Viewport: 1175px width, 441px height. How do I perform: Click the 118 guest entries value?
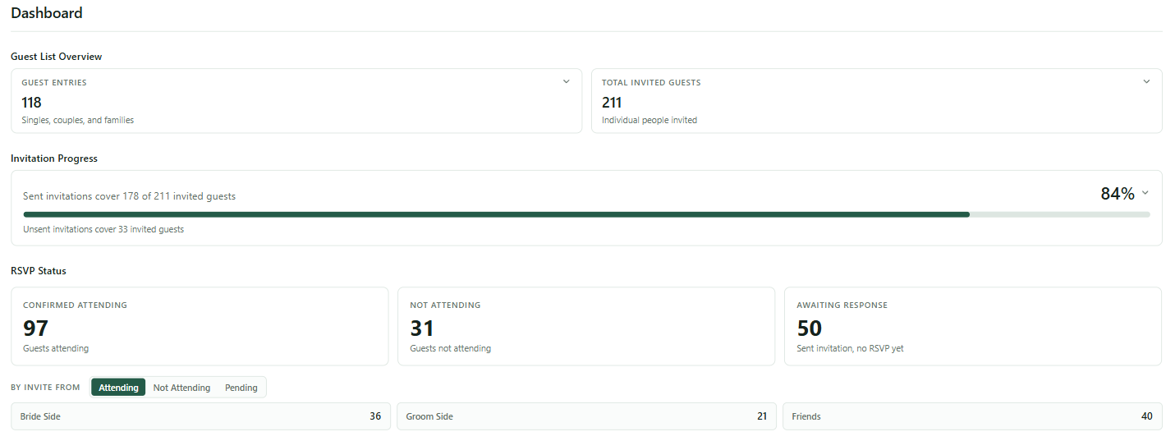tap(31, 103)
